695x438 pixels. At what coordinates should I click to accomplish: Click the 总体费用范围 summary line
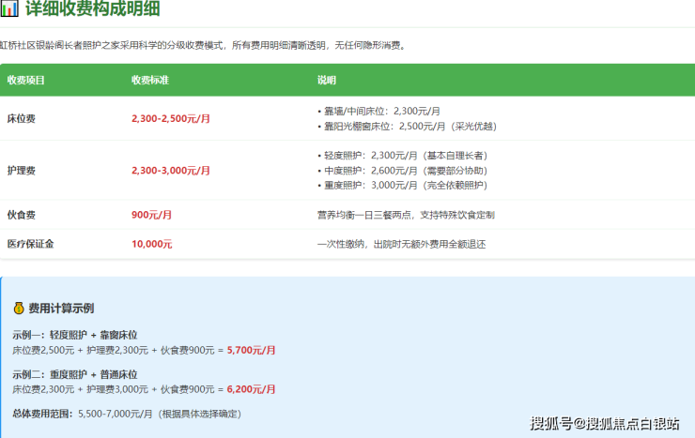click(127, 414)
